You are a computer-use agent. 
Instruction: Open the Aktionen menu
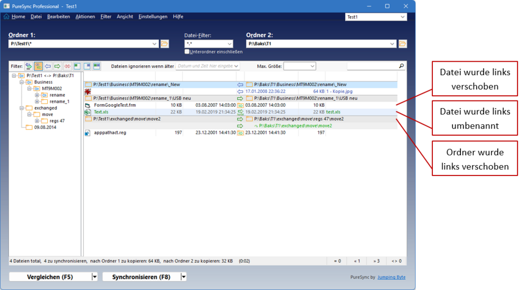coord(85,17)
